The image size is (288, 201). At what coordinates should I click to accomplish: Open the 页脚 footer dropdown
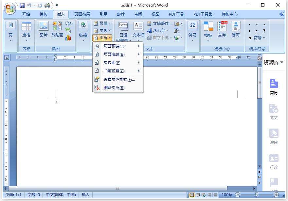tap(102, 31)
